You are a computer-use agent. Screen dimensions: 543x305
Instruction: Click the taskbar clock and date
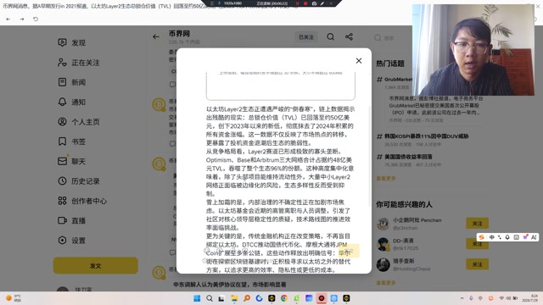pyautogui.click(x=529, y=298)
